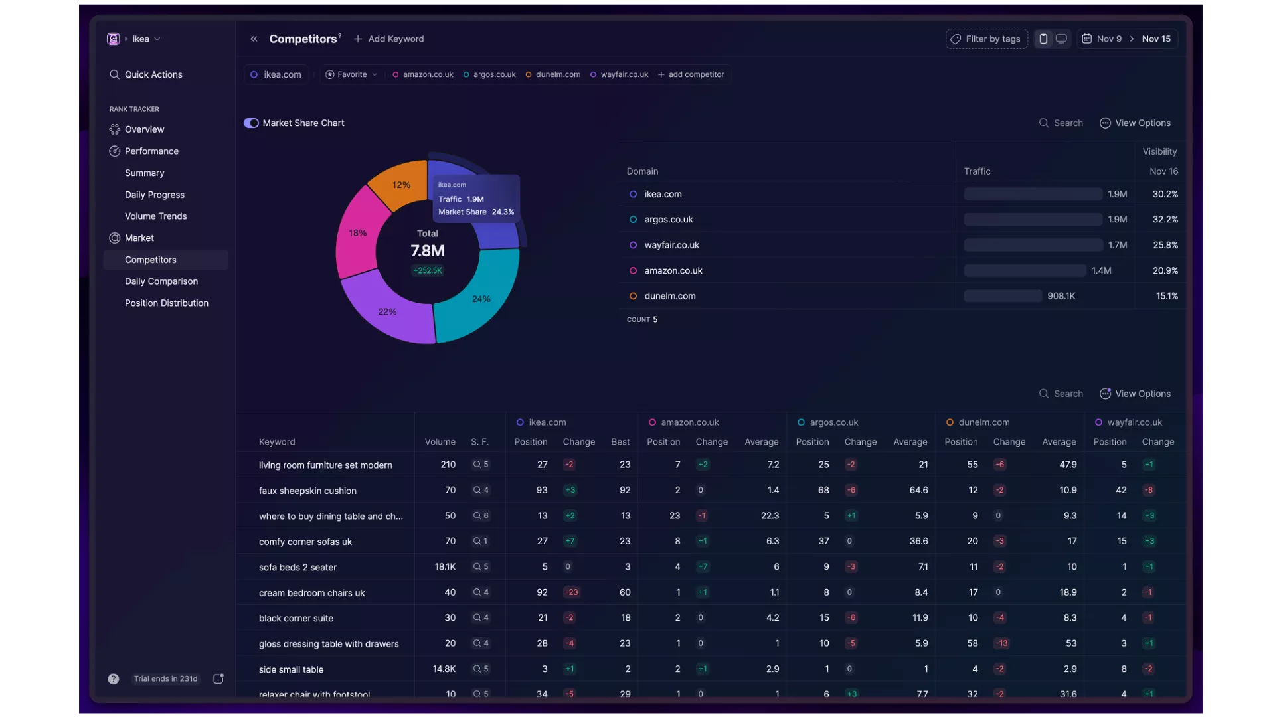This screenshot has height=717, width=1275.
Task: Toggle wayfair.co.uk competitor chip
Action: (x=620, y=74)
